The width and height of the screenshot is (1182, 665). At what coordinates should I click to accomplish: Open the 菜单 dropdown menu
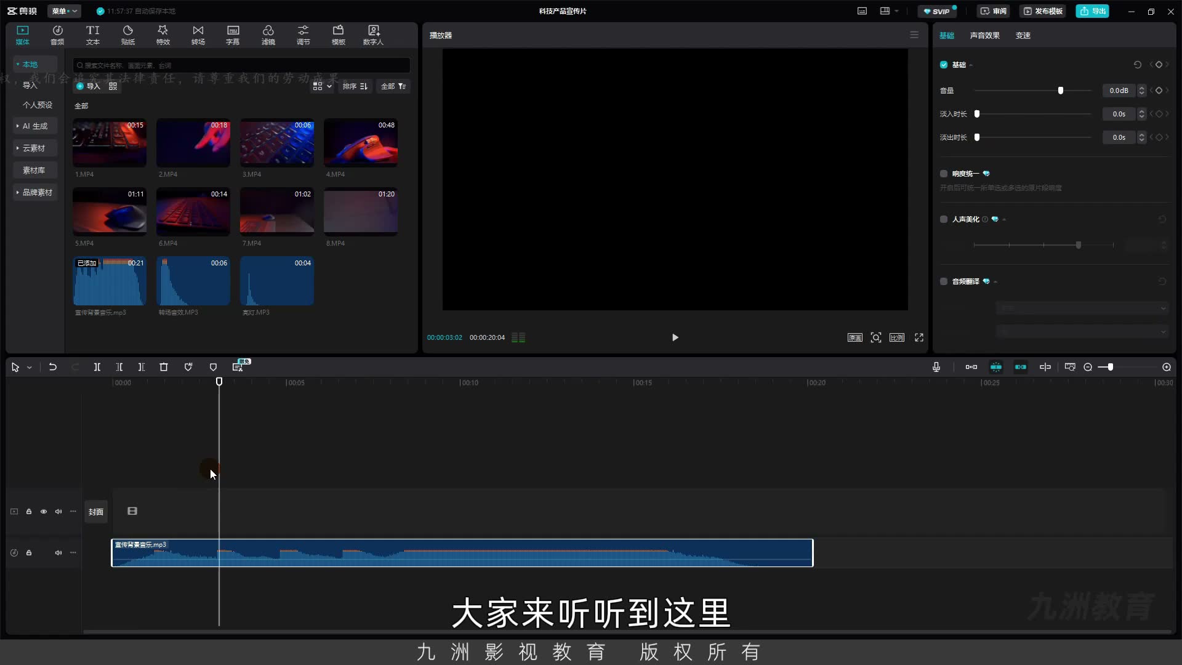(x=65, y=11)
